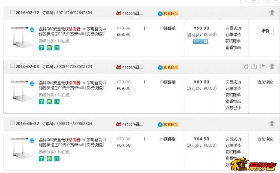Click 申请售后 on the ¥64.50 order
The height and width of the screenshot is (173, 280).
168,139
